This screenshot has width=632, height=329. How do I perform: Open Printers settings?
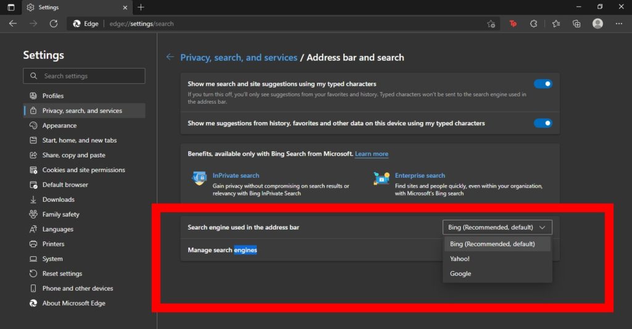tap(84, 244)
